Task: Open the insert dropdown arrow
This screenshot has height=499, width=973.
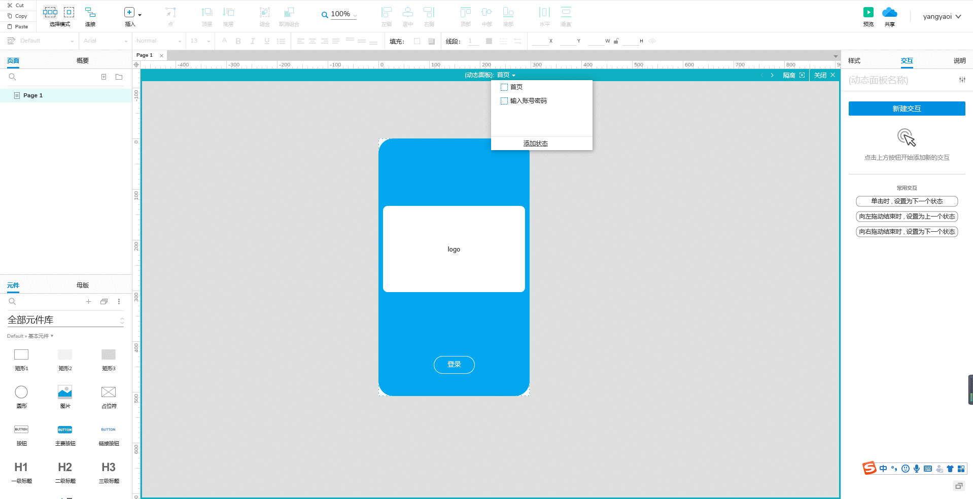Action: [140, 15]
